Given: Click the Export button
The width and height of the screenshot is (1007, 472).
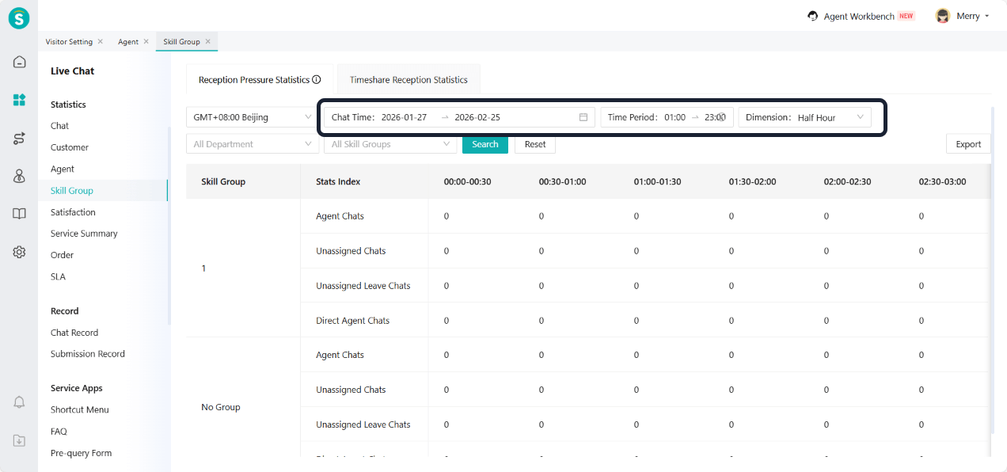Looking at the screenshot, I should [967, 144].
